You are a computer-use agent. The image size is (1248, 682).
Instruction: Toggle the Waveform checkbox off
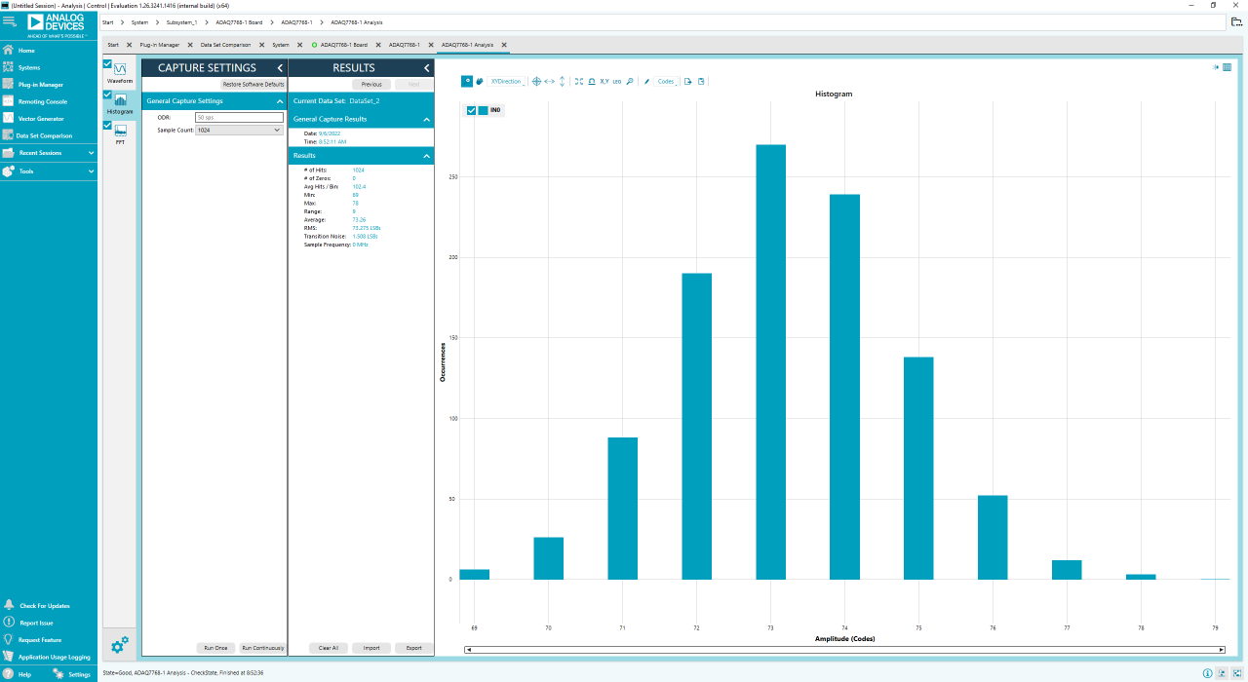(106, 64)
